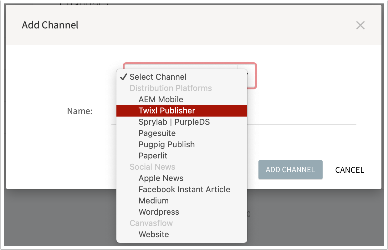Choose the Select Channel placeholder option
The width and height of the screenshot is (388, 250).
pyautogui.click(x=182, y=77)
